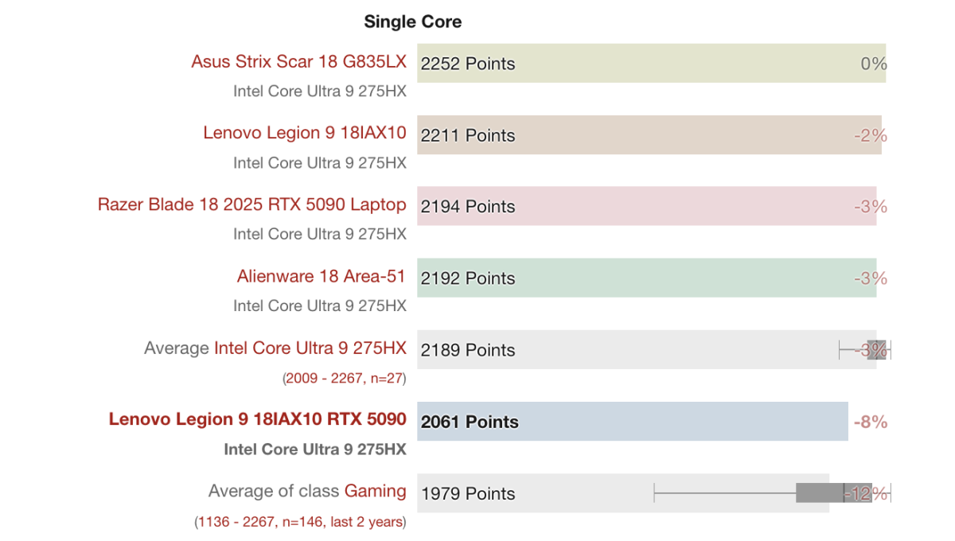This screenshot has width=955, height=541.
Task: Open the Alienware 18 Area-51 link
Action: [322, 276]
